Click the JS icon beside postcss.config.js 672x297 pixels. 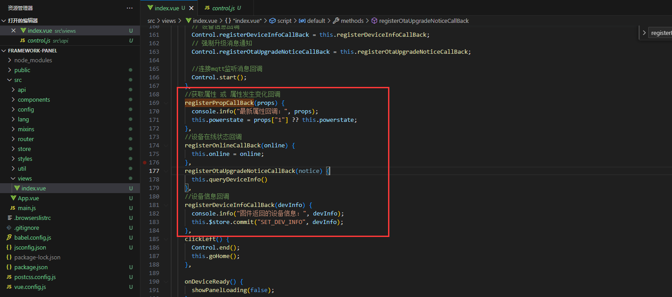pyautogui.click(x=9, y=277)
